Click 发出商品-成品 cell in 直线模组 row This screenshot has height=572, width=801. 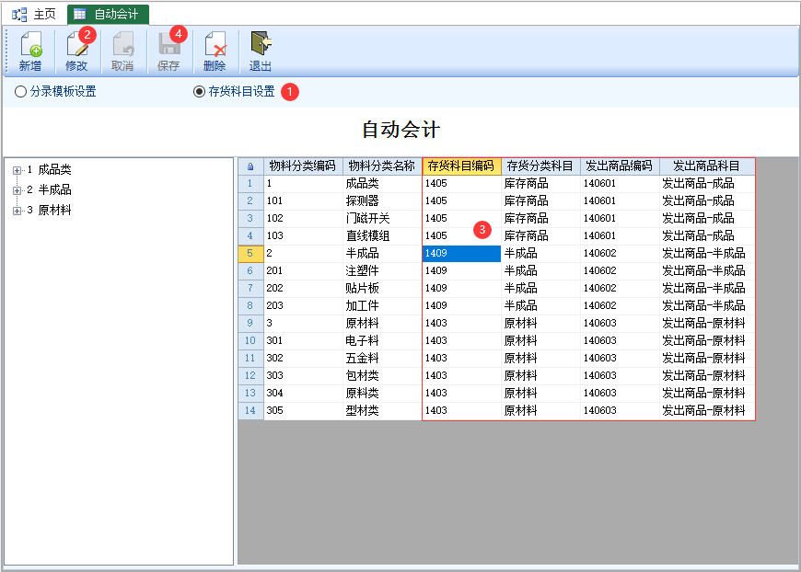click(x=707, y=236)
